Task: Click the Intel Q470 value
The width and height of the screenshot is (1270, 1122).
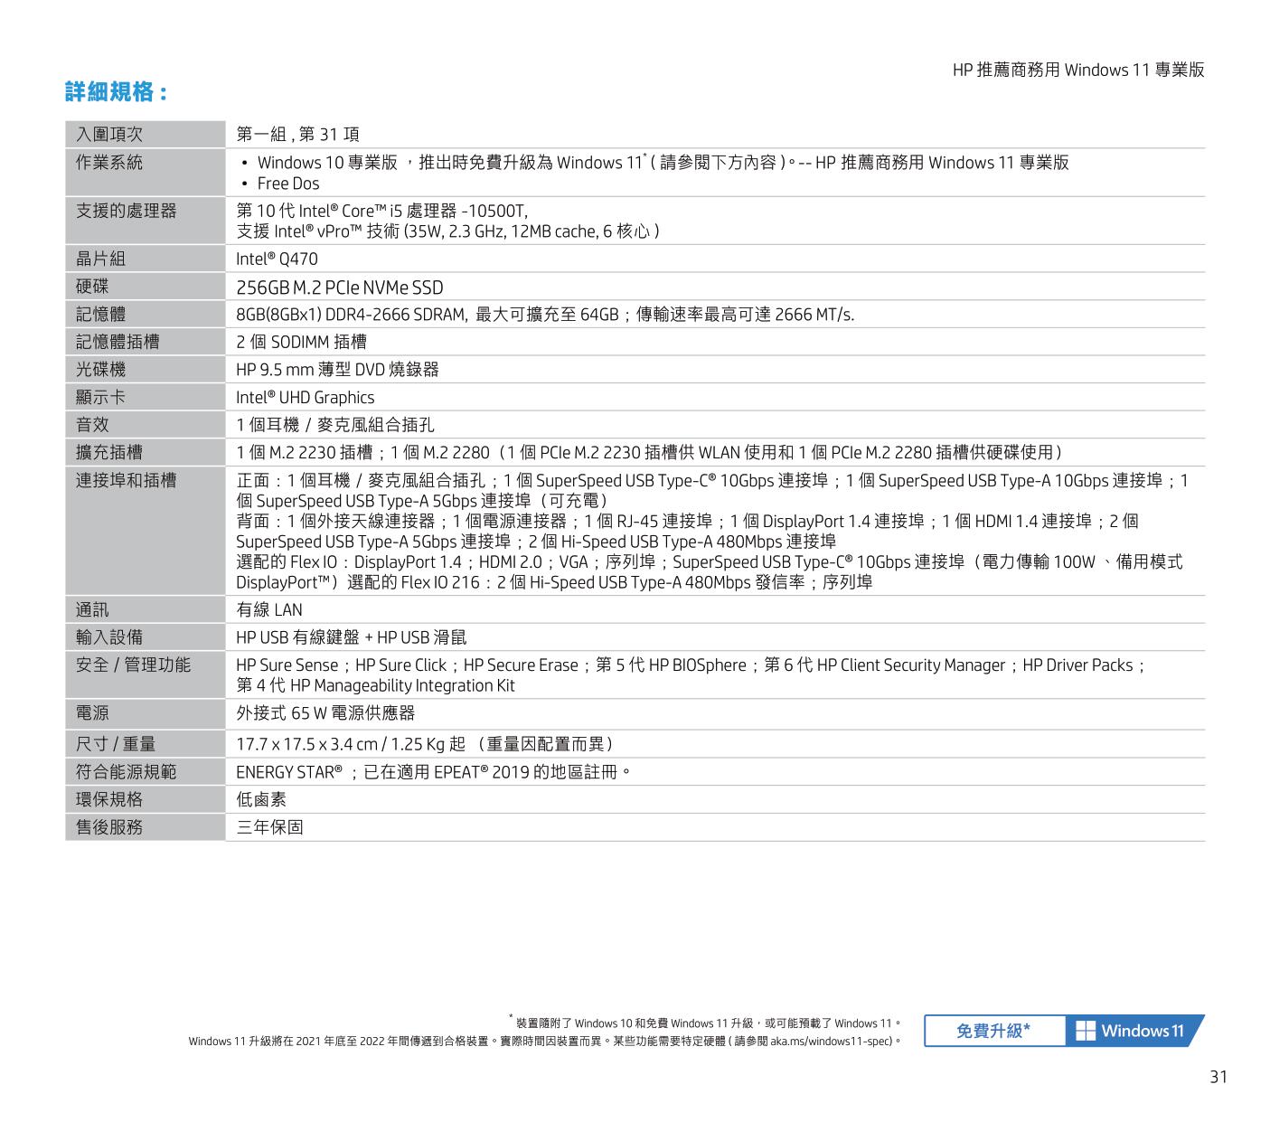Action: (277, 259)
